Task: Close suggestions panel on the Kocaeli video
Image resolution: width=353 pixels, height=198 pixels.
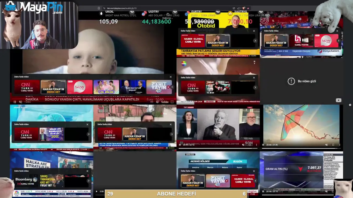Action: 170,124
